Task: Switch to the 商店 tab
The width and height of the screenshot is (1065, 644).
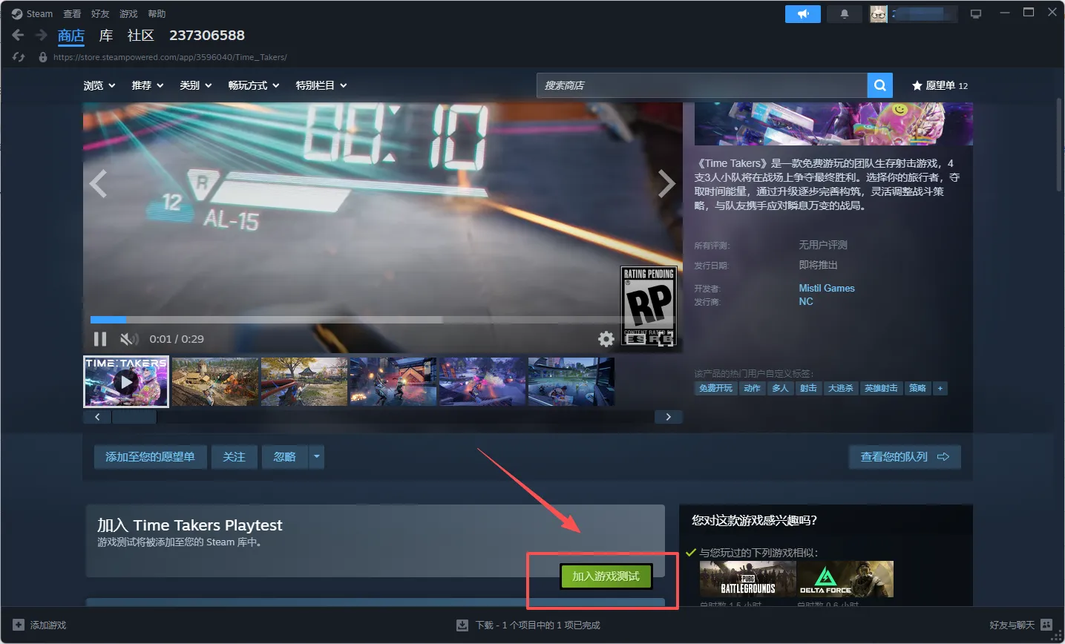Action: (x=71, y=36)
